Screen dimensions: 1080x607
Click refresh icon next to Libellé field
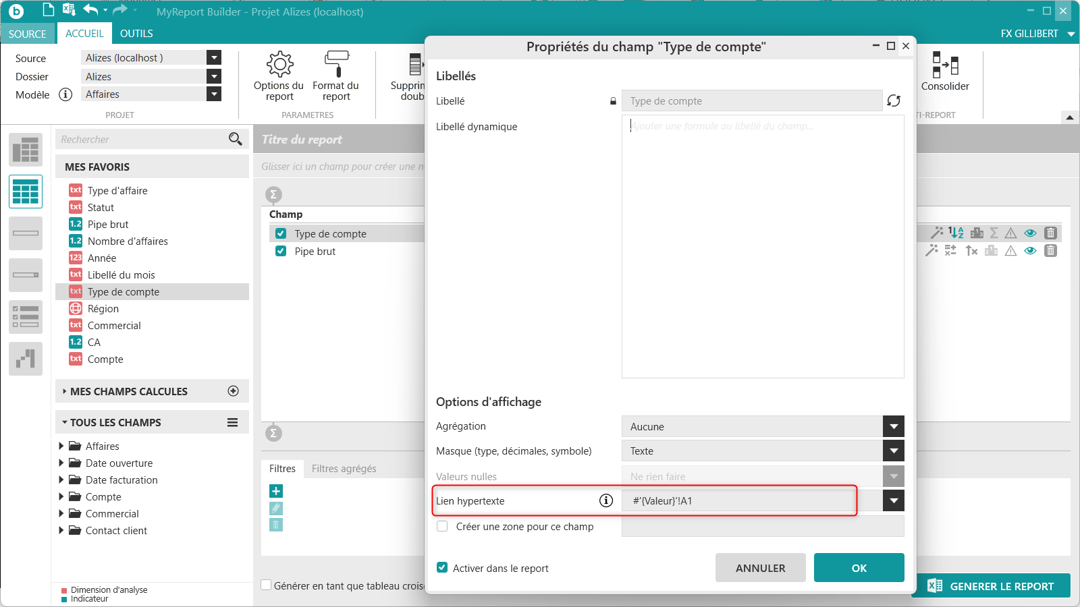tap(894, 100)
